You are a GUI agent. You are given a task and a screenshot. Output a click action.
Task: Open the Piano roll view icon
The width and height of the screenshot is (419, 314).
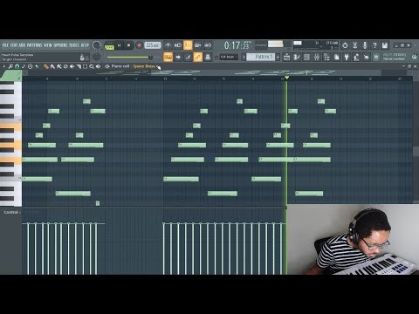point(297,57)
